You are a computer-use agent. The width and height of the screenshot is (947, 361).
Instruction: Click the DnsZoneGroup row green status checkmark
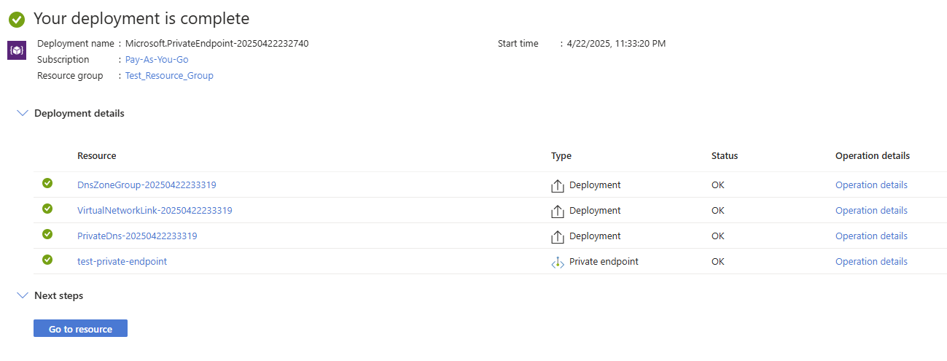pyautogui.click(x=47, y=183)
